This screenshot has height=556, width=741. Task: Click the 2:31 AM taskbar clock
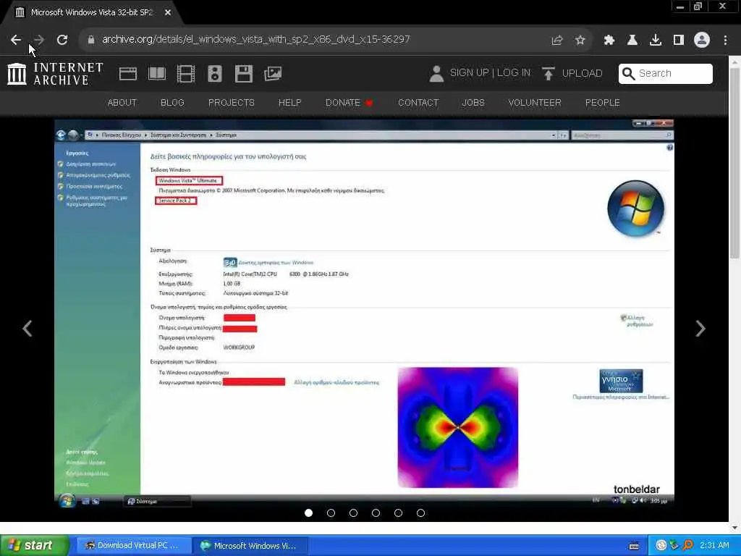(714, 546)
